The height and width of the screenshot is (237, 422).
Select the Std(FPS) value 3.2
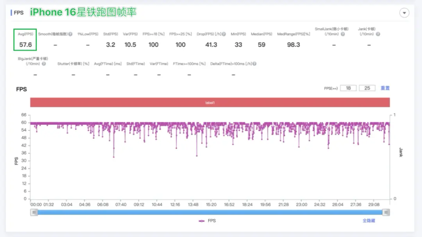click(x=111, y=45)
